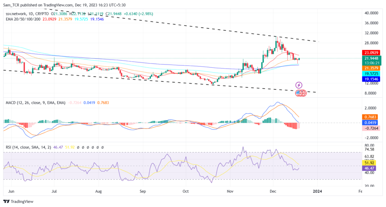Click the cyan 19.5725 value in EMA legend
Viewport: 386px width, 207px height.
(x=81, y=19)
